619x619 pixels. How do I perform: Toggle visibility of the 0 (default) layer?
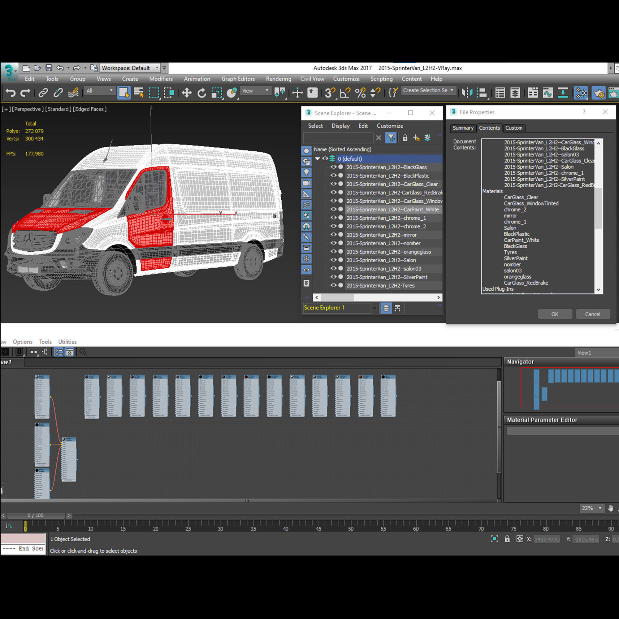pos(325,158)
